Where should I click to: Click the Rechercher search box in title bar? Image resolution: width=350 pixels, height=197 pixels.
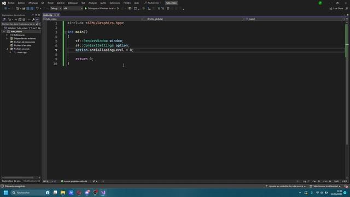click(153, 3)
